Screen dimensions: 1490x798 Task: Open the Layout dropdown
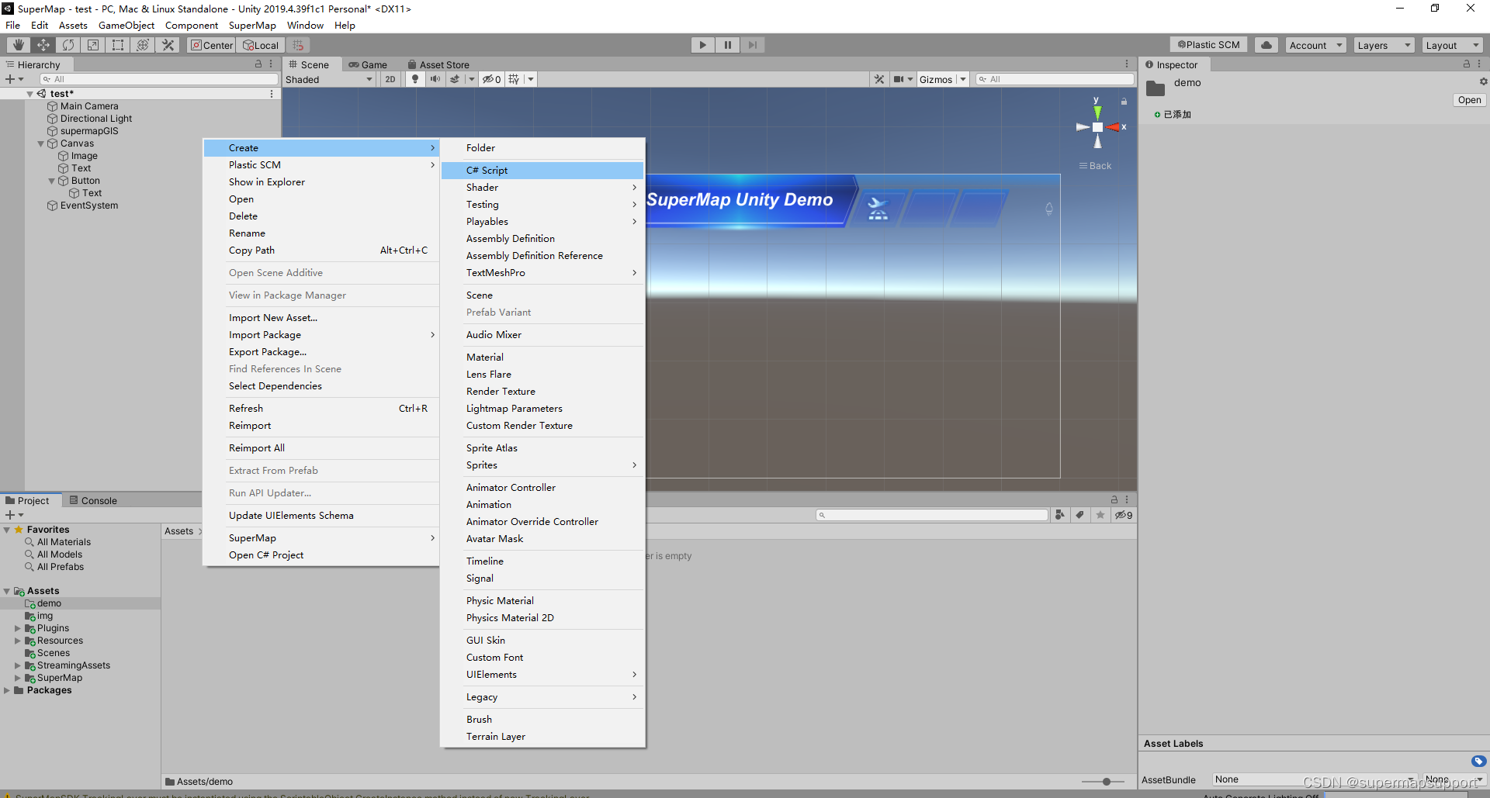[1453, 45]
